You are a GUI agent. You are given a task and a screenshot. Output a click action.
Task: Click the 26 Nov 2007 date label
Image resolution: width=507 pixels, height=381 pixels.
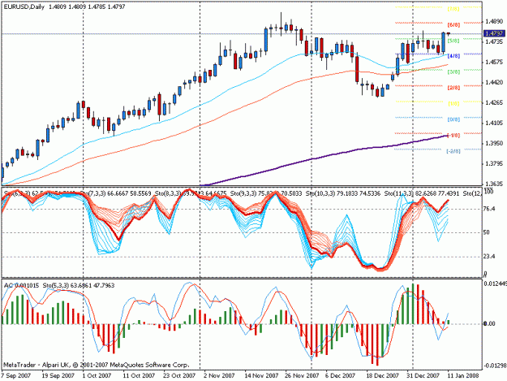(302, 375)
